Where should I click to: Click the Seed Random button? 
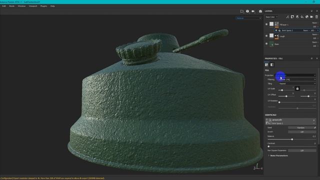300,128
